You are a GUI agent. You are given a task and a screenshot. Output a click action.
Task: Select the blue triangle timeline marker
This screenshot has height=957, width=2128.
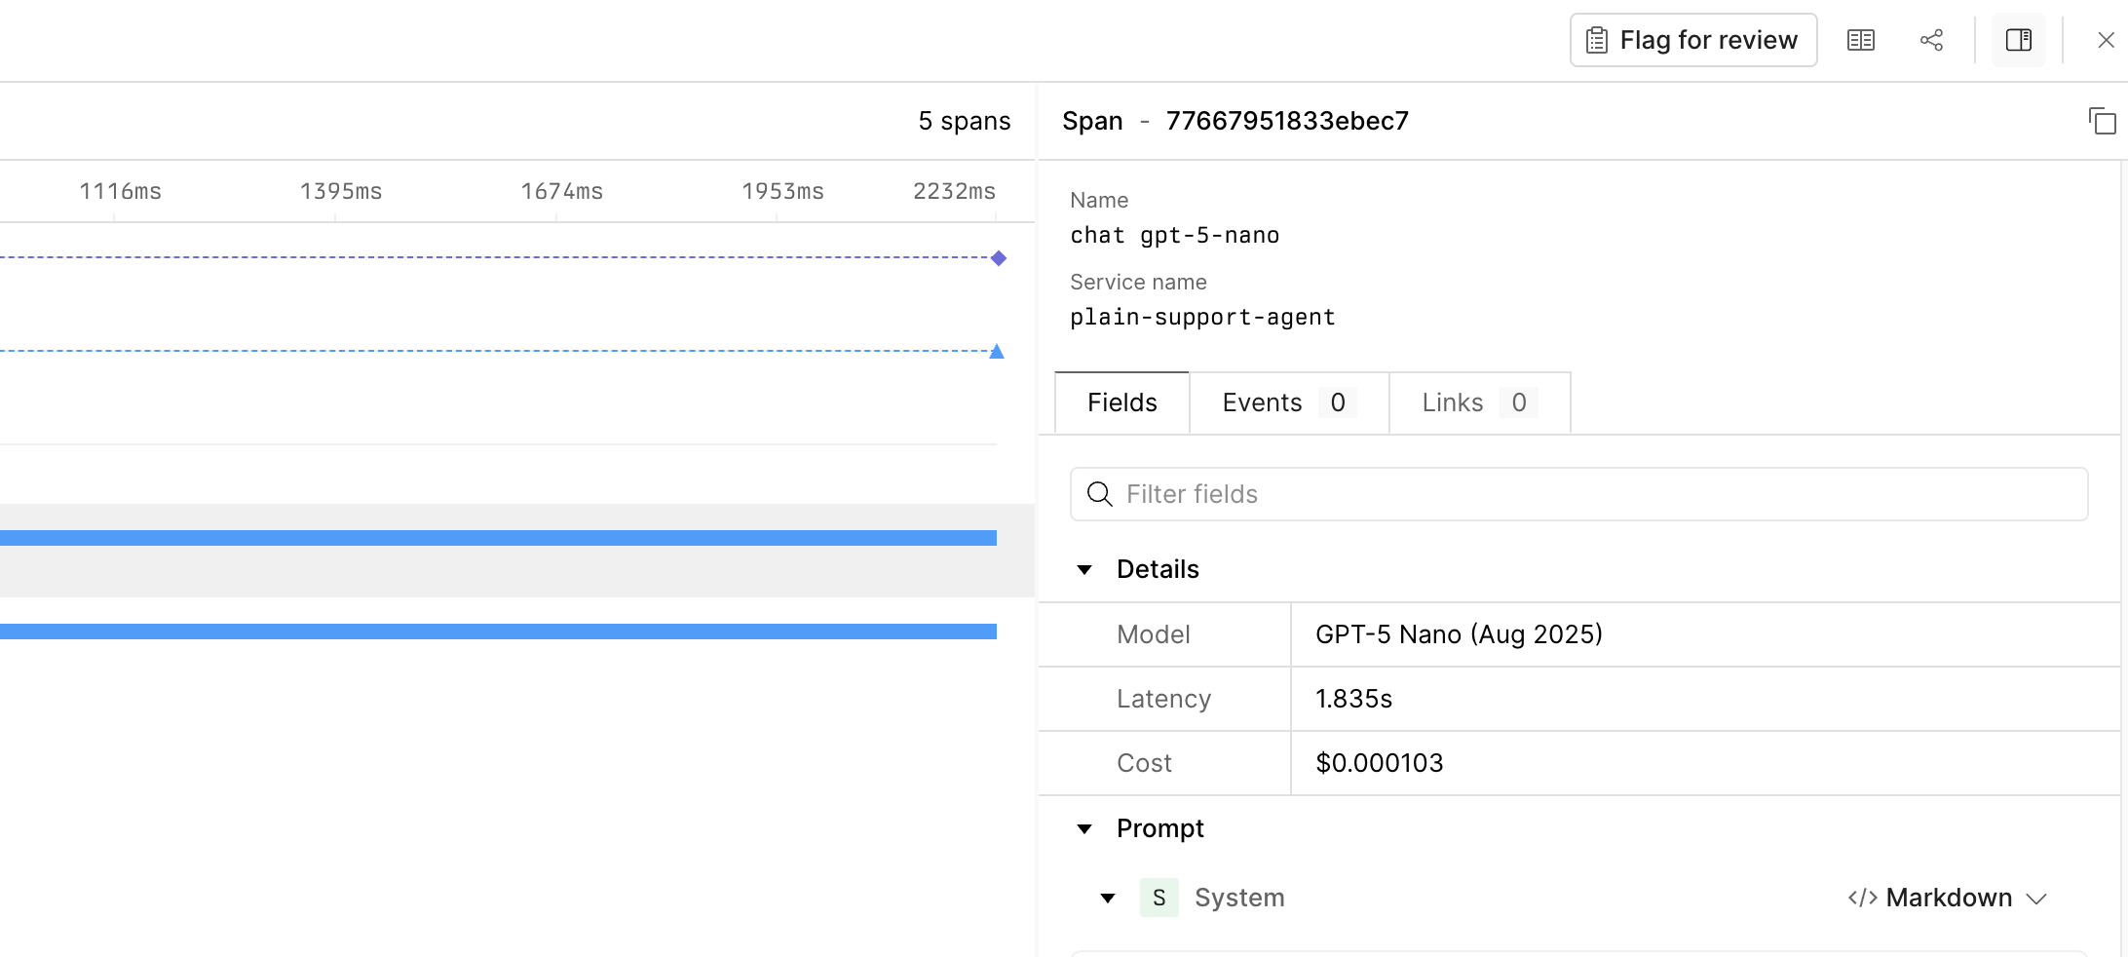(x=997, y=351)
